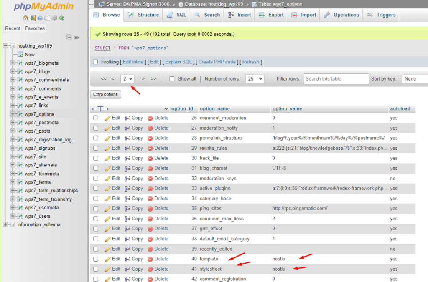The width and height of the screenshot is (428, 282).
Task: Select the checkbox for stylesheet row
Action: tap(96, 269)
